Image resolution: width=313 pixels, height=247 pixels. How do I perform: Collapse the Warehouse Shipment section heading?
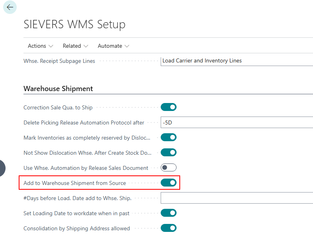pos(58,89)
